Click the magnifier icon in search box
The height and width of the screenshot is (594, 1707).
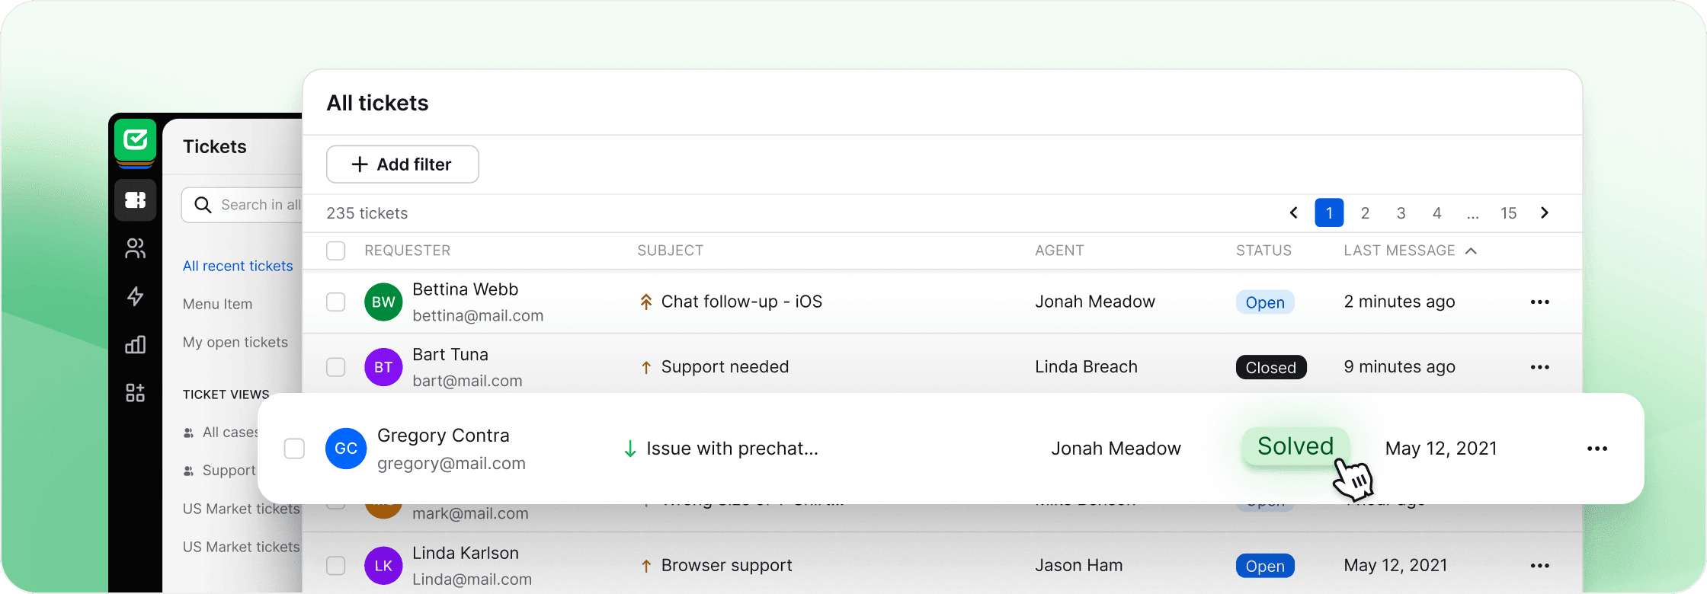coord(203,205)
